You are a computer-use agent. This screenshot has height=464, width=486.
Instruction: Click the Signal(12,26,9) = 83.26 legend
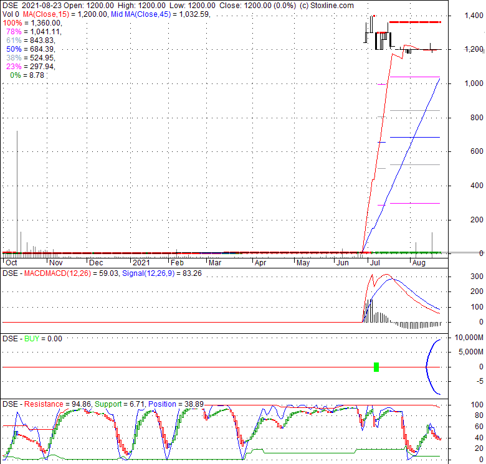162,273
